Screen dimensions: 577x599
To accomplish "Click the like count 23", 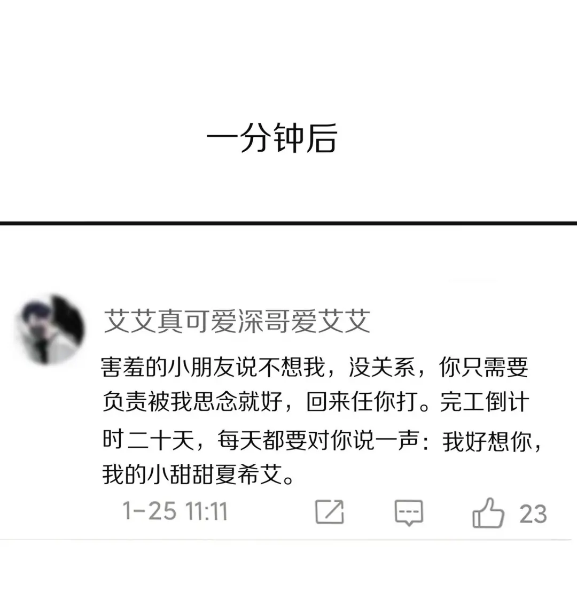I will tap(533, 514).
